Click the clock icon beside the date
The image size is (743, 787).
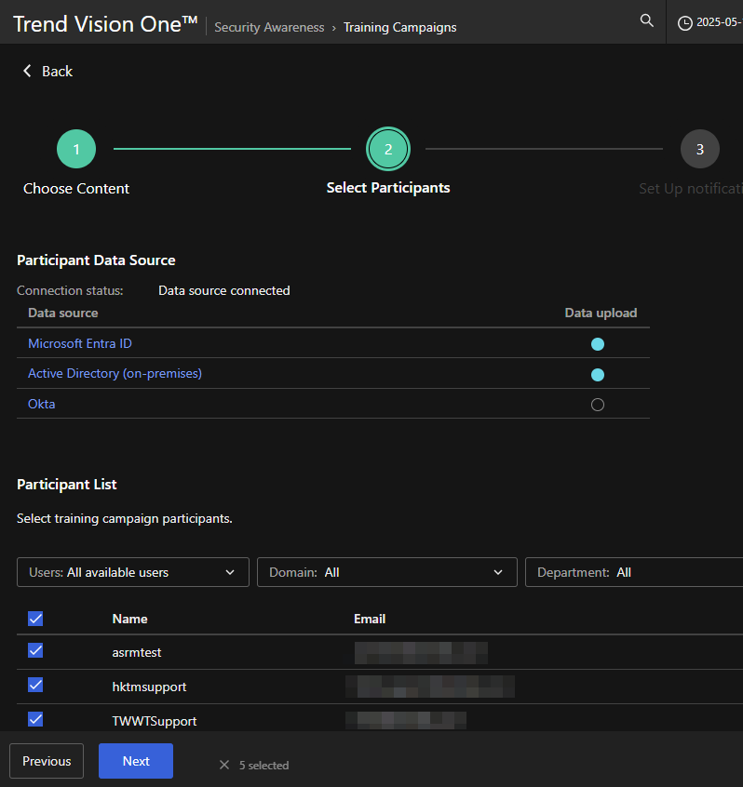coord(685,23)
